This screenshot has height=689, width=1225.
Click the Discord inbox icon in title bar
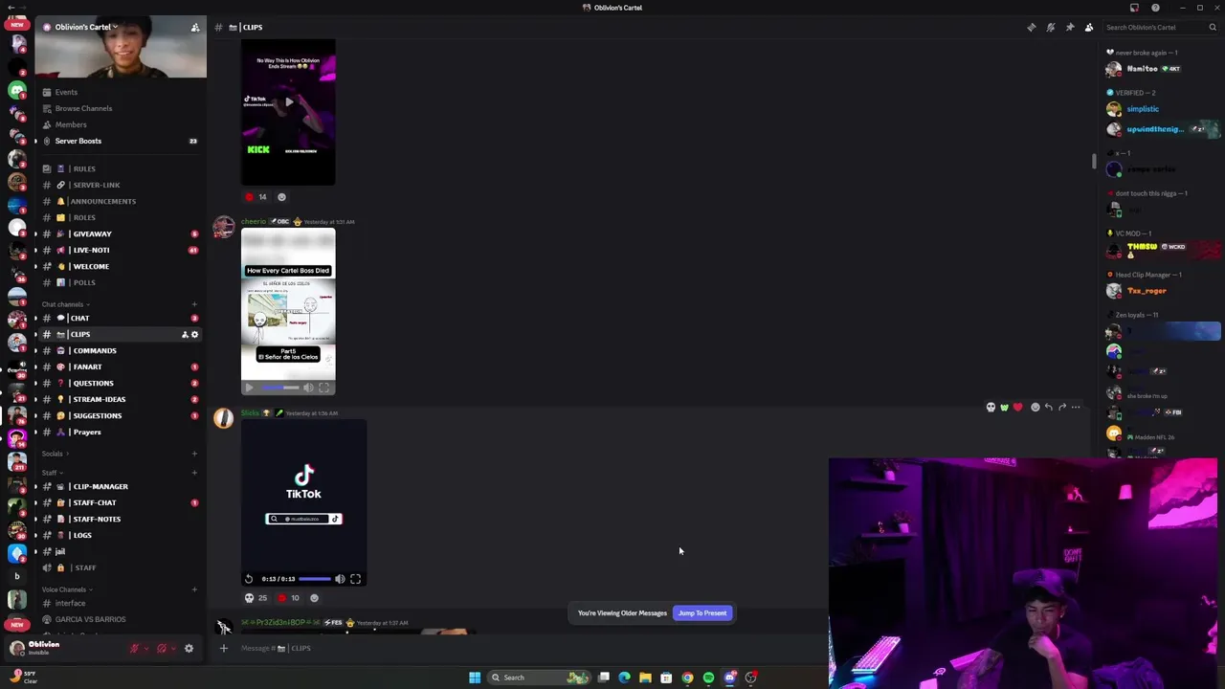(1135, 8)
